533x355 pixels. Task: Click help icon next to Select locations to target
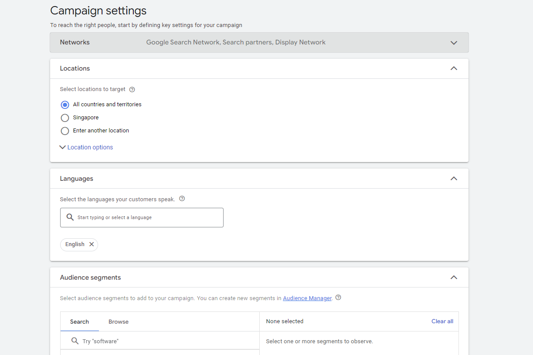132,90
